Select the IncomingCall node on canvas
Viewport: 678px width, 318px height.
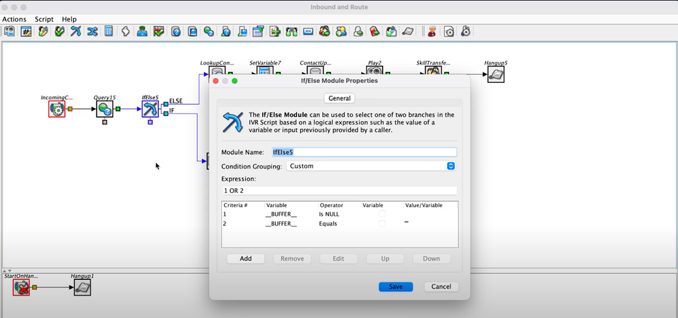click(x=56, y=109)
